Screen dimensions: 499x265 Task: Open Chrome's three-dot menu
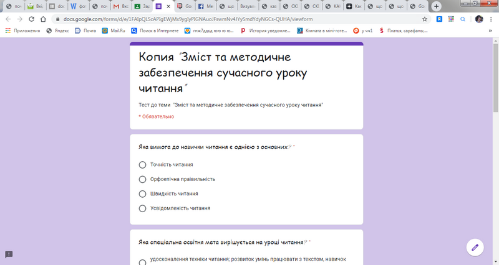pyautogui.click(x=492, y=19)
